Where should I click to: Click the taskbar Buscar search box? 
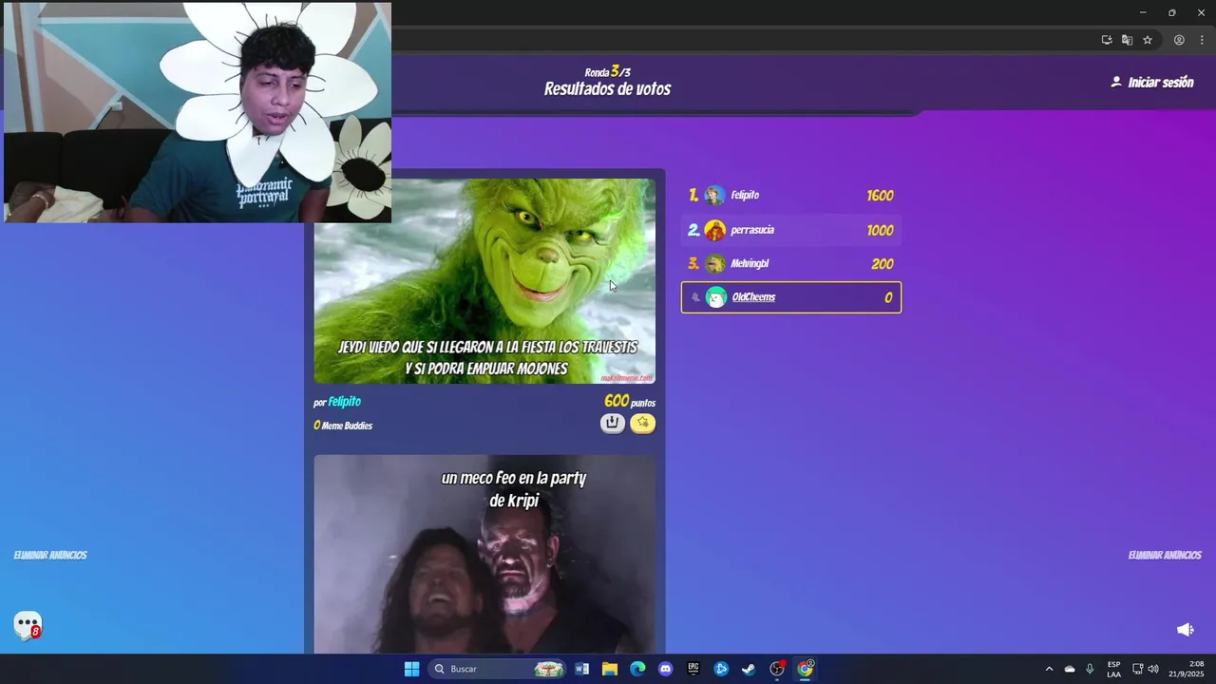497,669
